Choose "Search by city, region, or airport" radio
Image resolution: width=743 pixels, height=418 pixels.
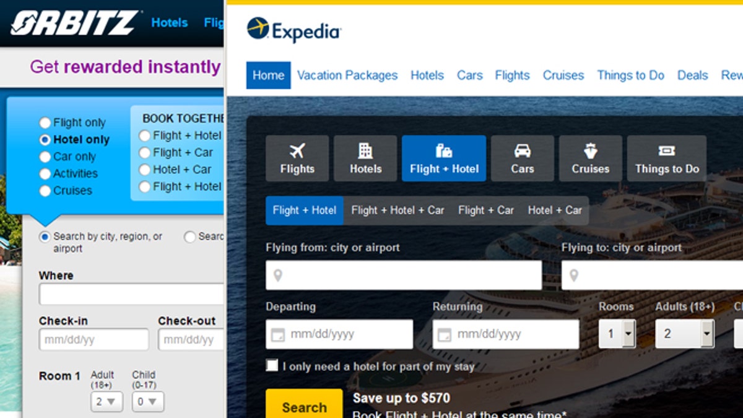[x=45, y=237]
